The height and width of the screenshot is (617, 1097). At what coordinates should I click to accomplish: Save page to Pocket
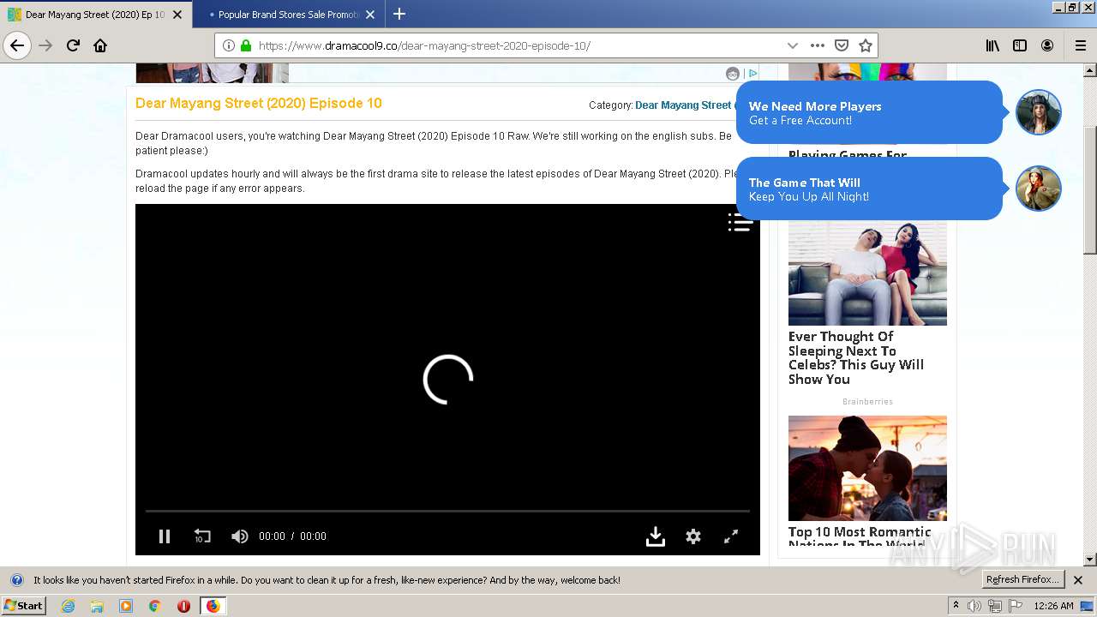coord(842,45)
